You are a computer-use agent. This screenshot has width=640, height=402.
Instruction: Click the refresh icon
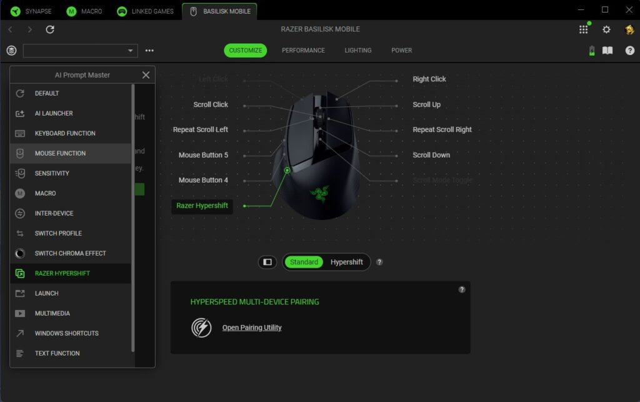click(x=50, y=29)
